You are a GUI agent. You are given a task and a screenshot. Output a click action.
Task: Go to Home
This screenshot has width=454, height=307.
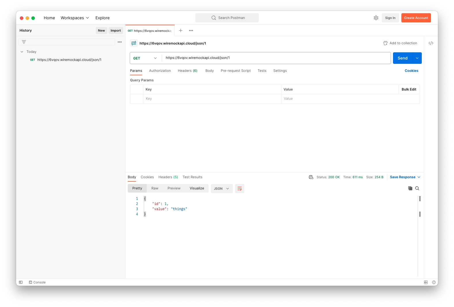[x=49, y=18]
